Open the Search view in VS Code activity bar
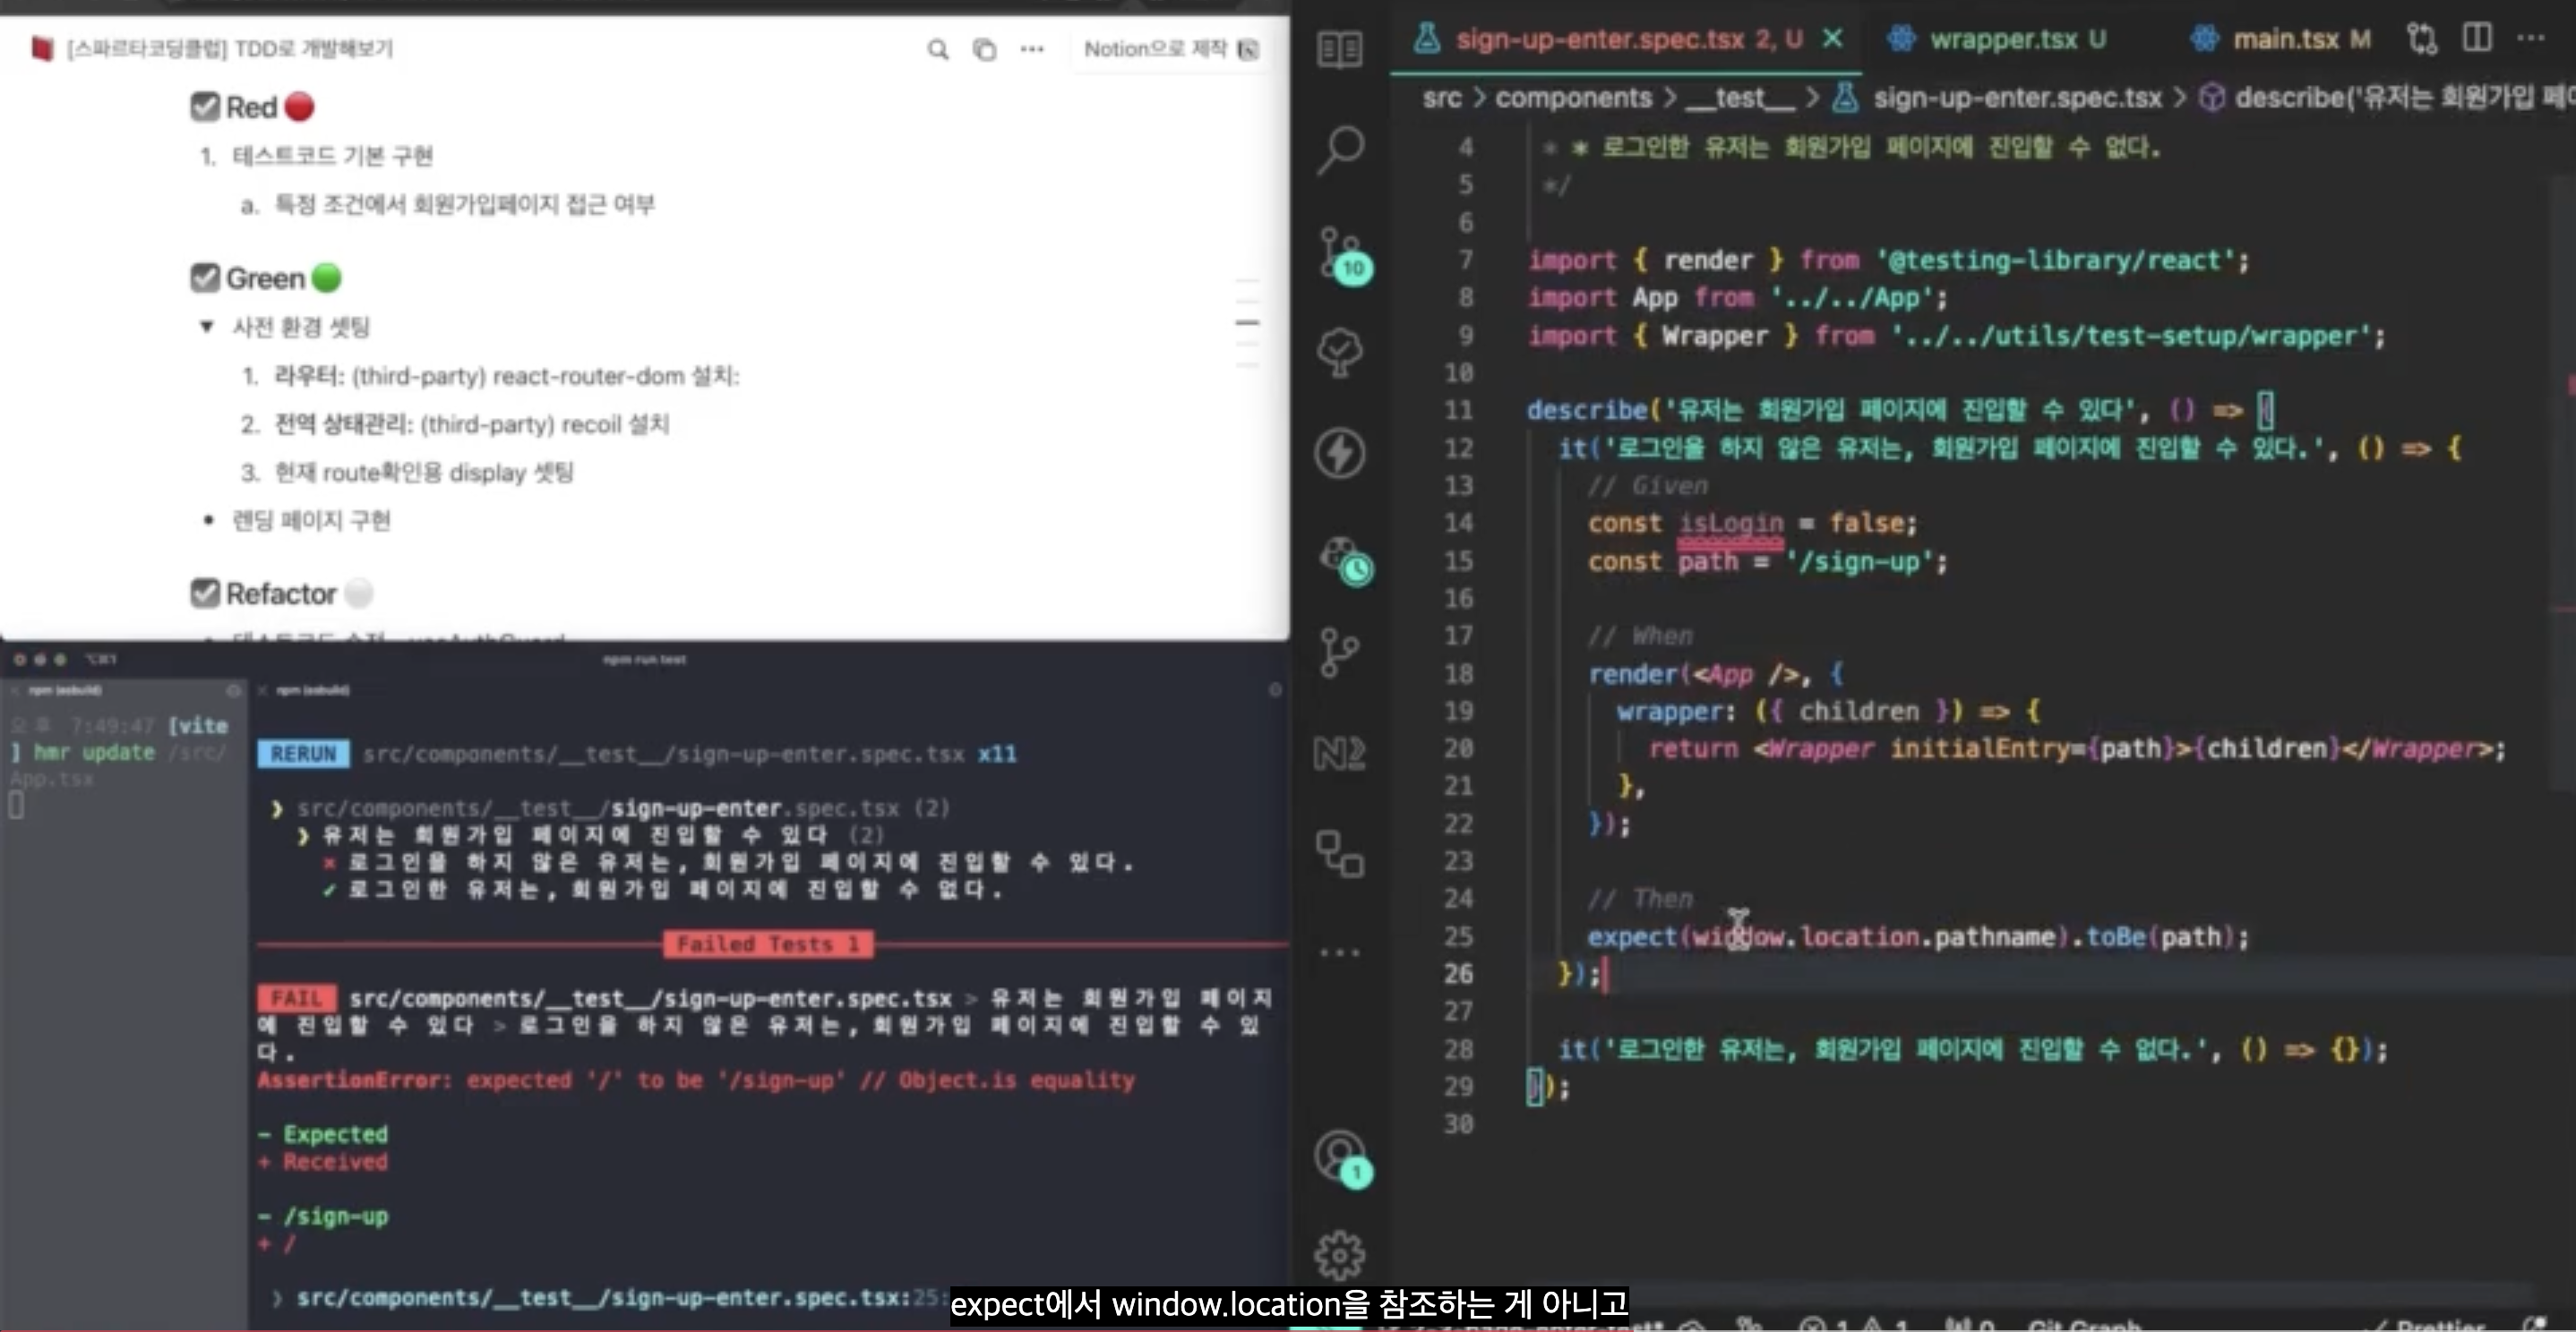Image resolution: width=2576 pixels, height=1332 pixels. [x=1340, y=149]
